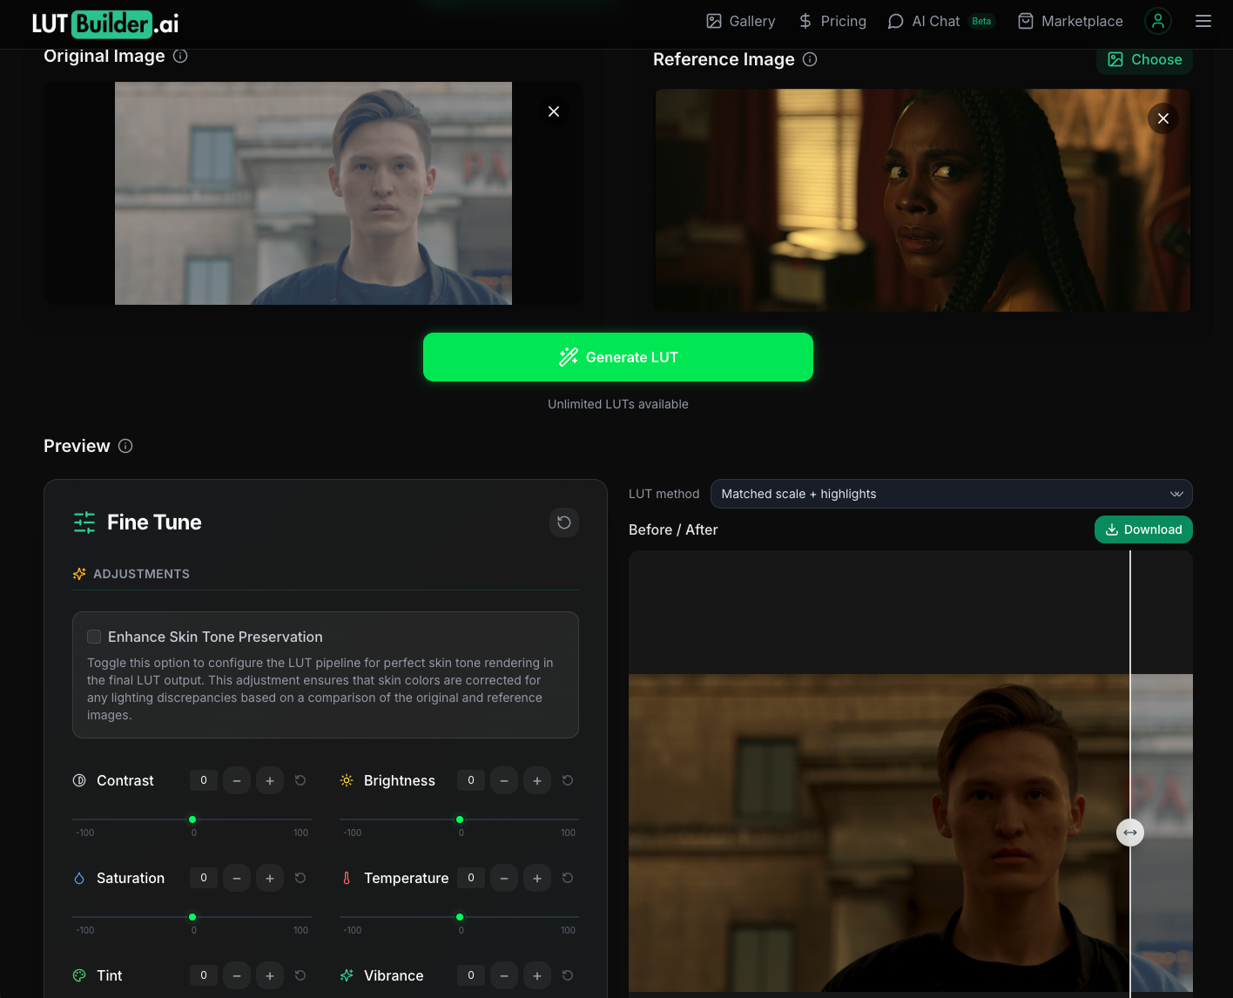Click the Brightness sun icon
1233x998 pixels.
pyautogui.click(x=347, y=780)
